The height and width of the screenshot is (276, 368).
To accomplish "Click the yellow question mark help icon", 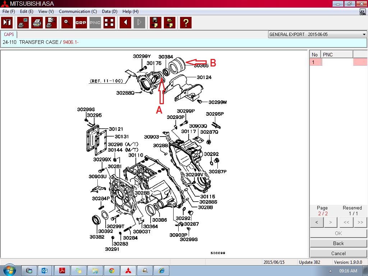I will 185,23.
